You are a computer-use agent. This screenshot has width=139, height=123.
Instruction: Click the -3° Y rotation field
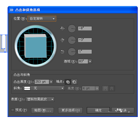(85, 40)
